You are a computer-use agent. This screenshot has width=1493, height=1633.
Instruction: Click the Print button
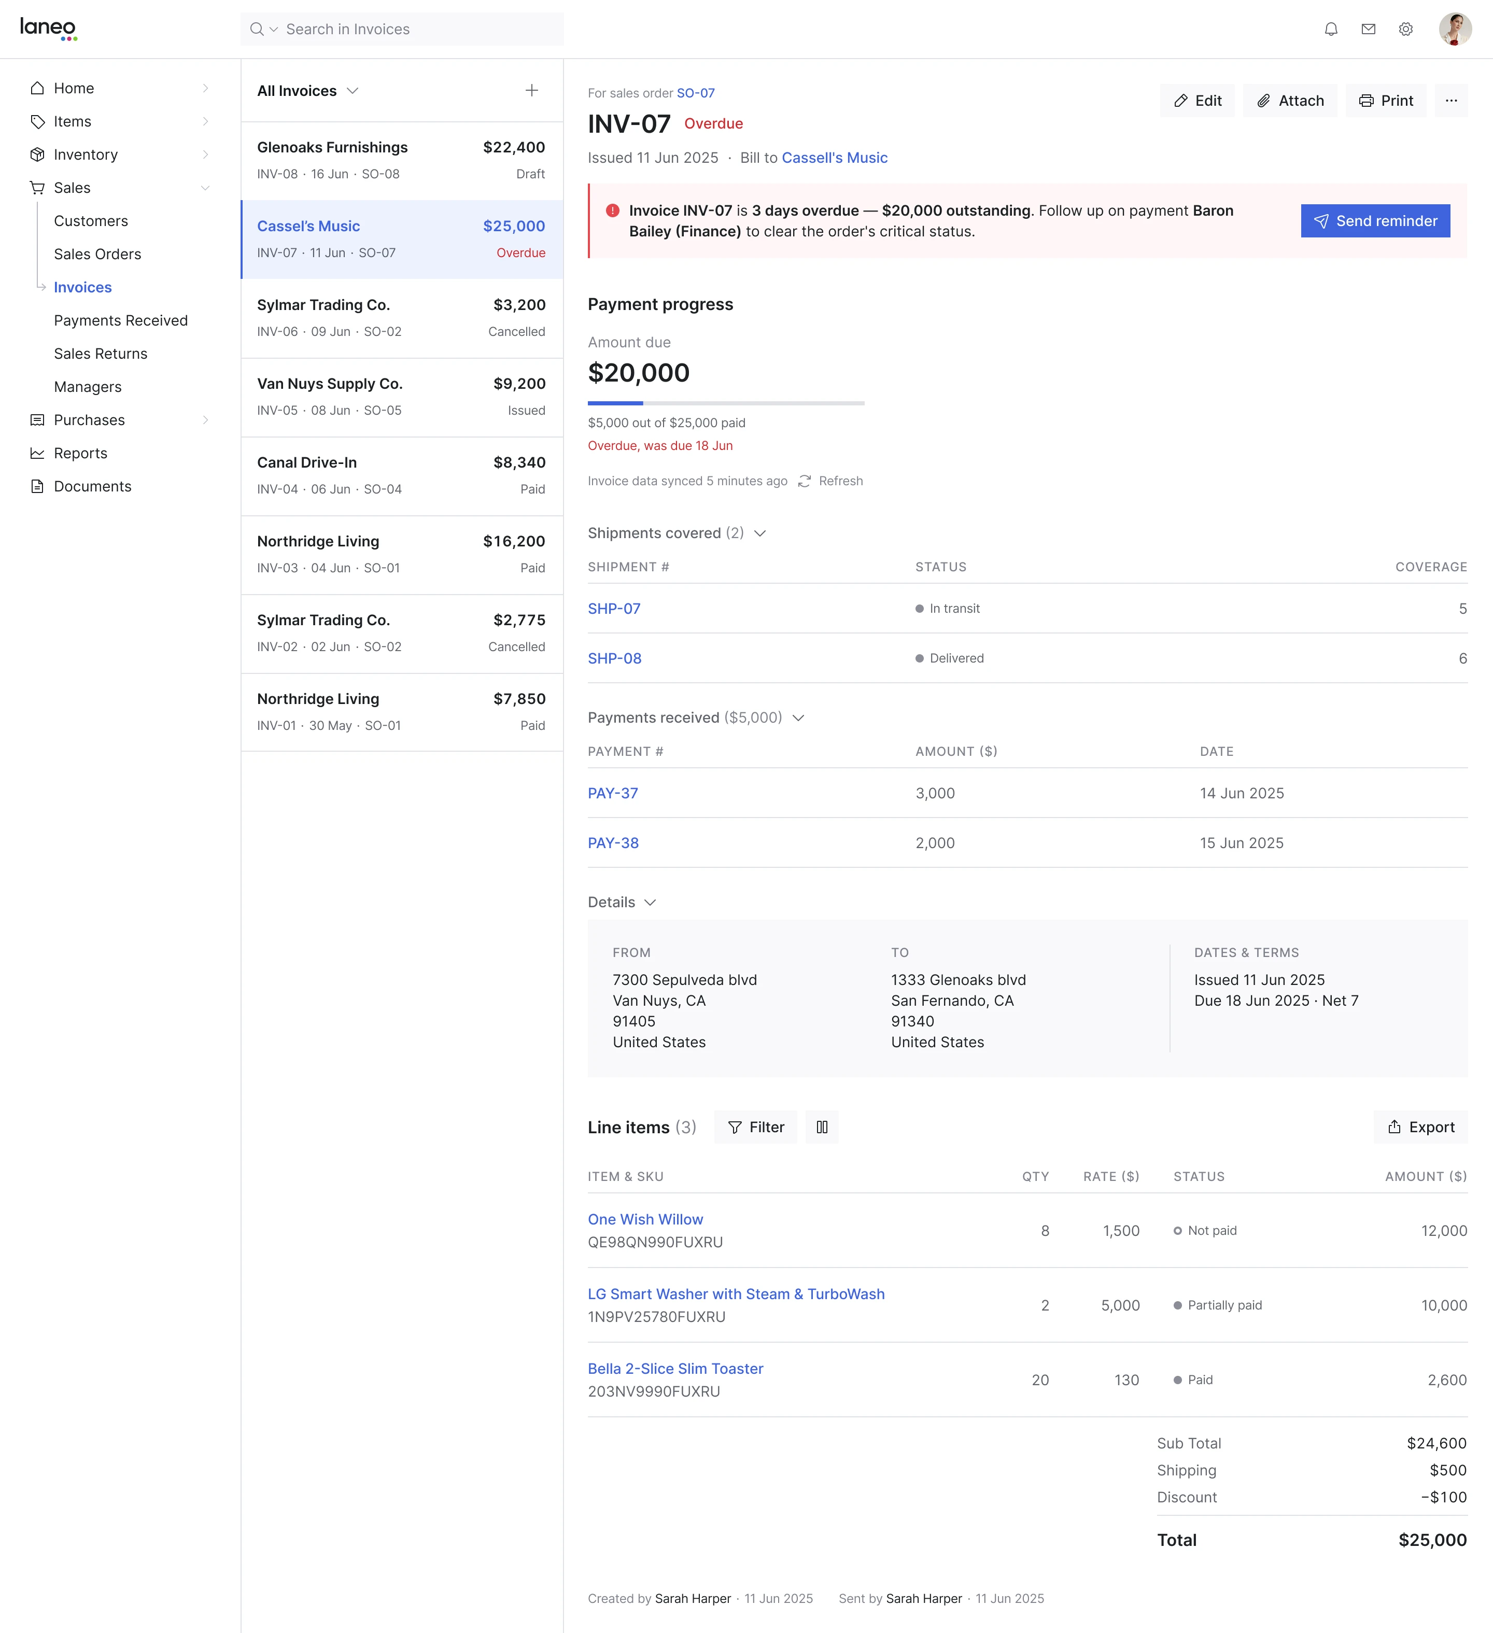[1386, 101]
